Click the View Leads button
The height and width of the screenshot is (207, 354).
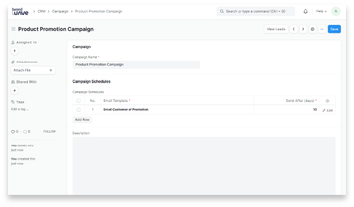coord(276,29)
